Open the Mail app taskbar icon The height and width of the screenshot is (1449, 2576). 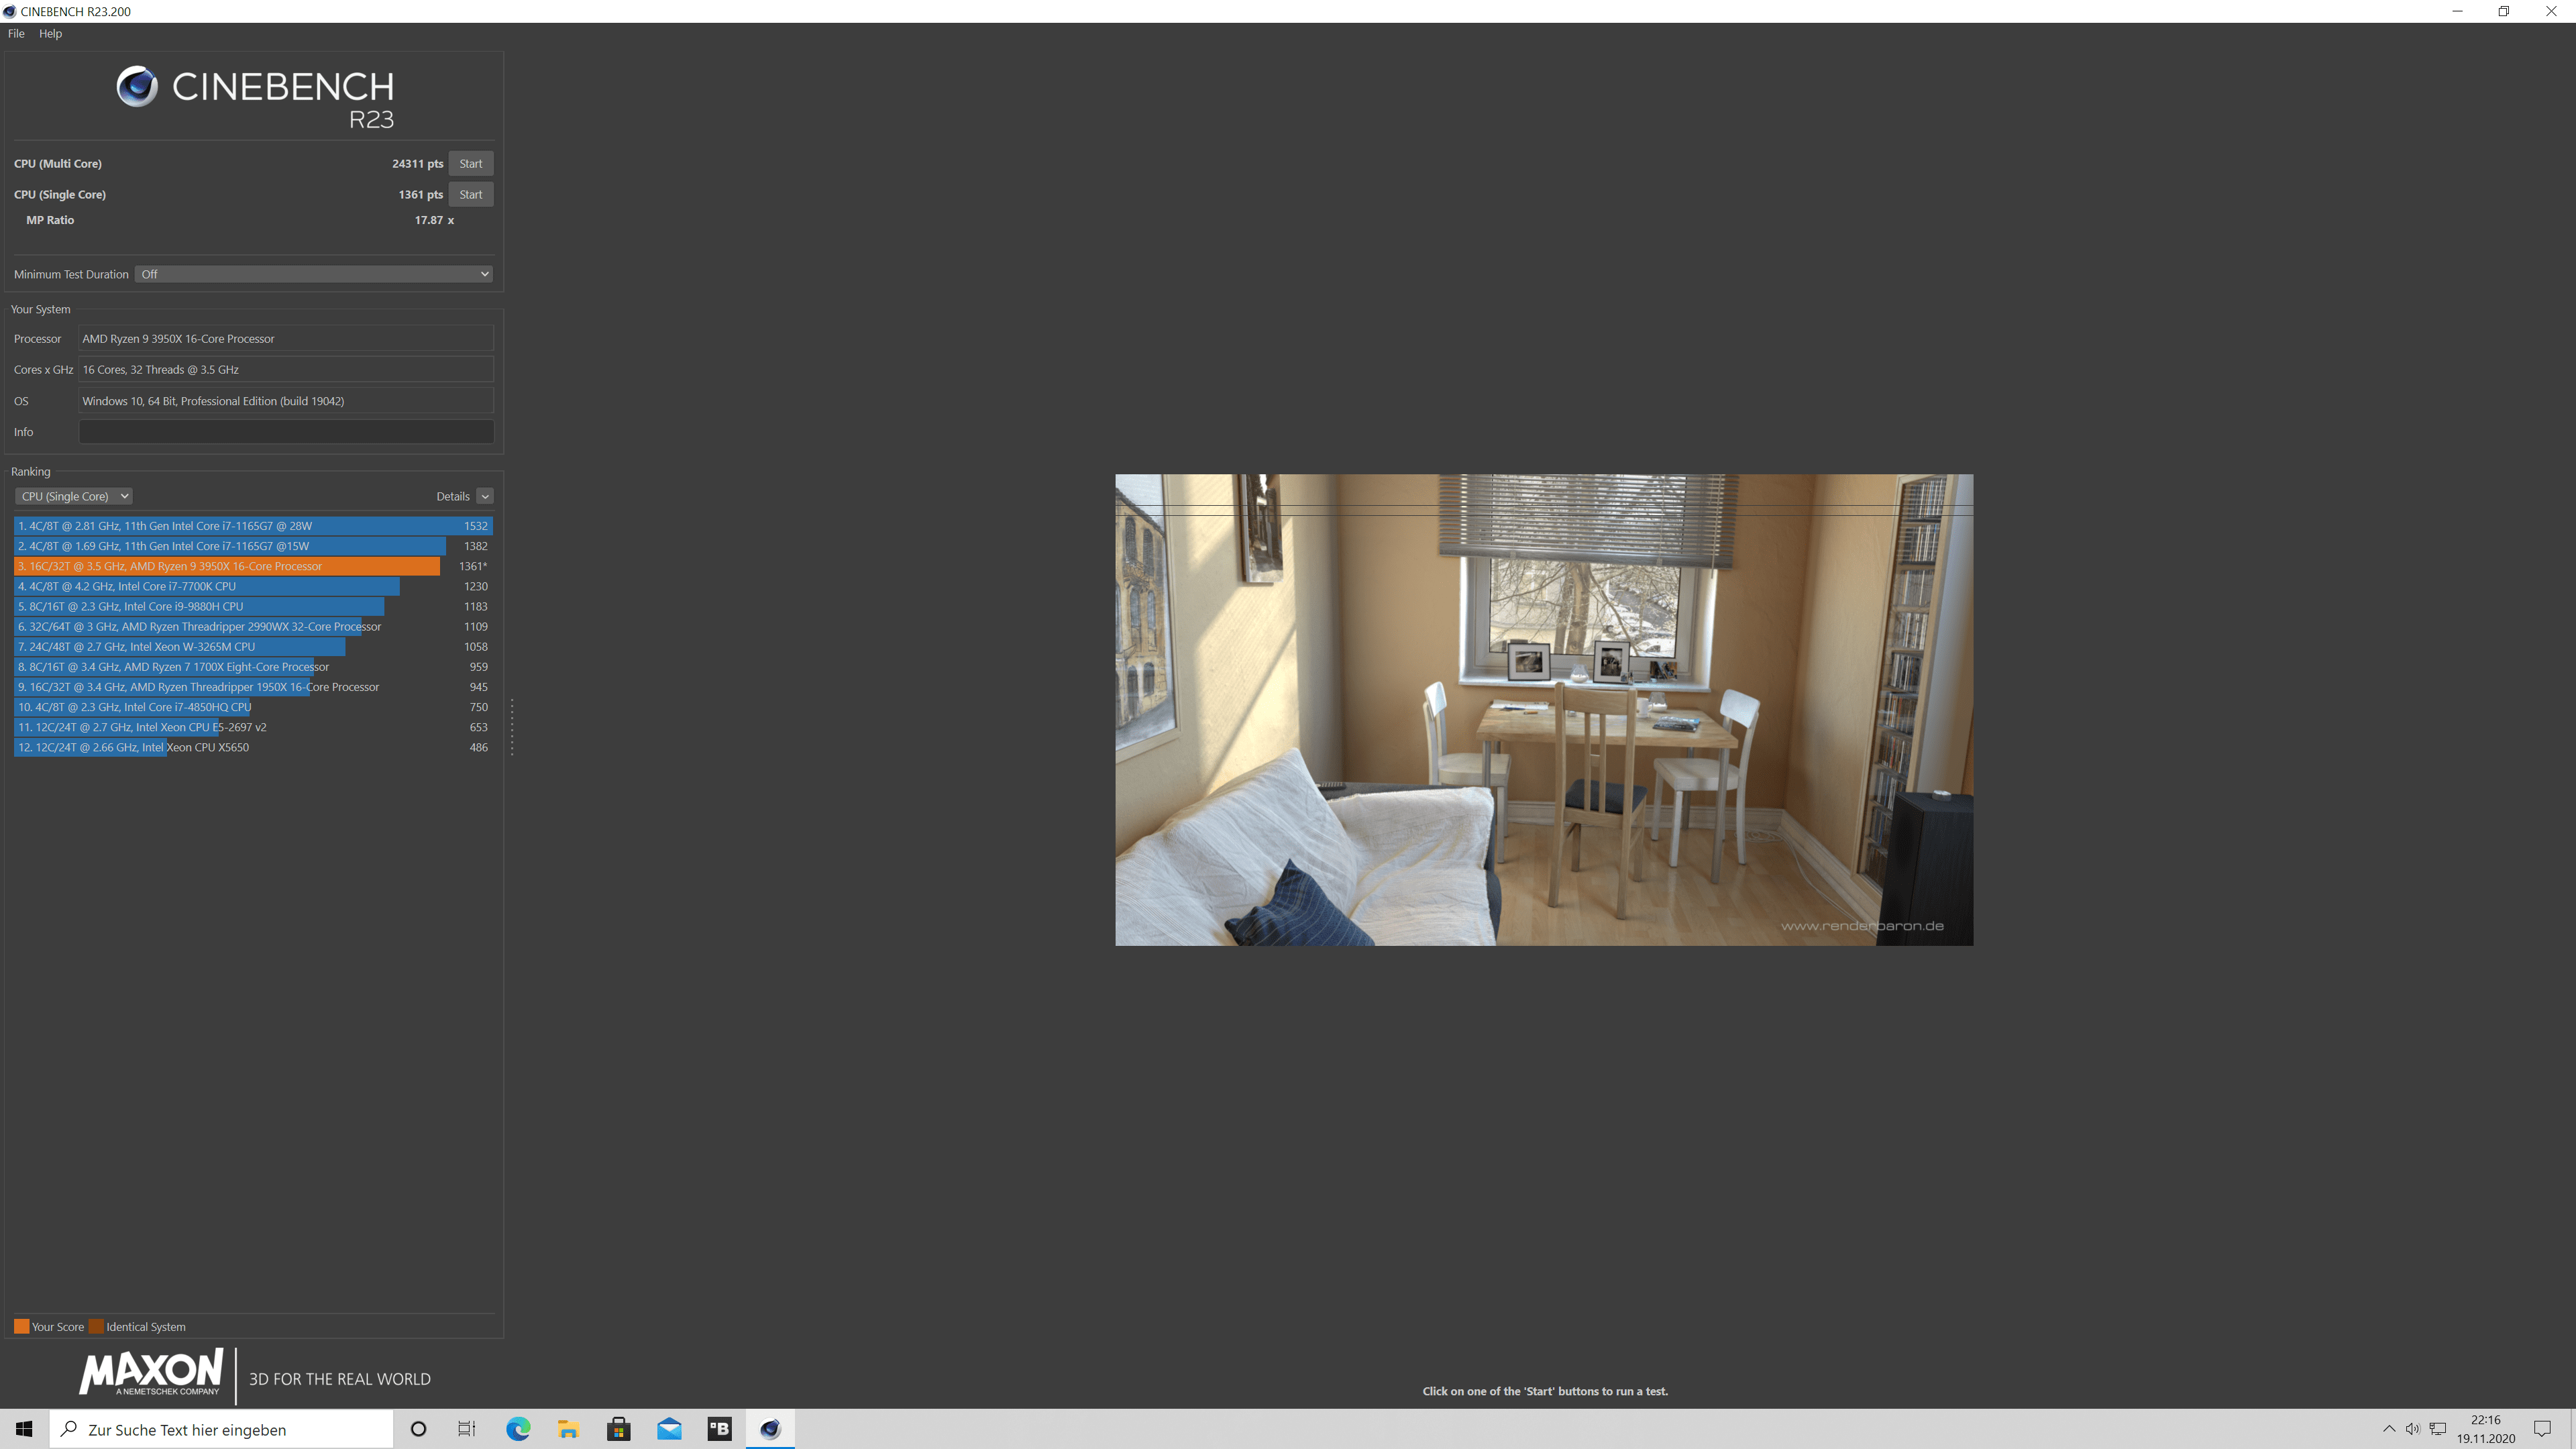[669, 1429]
